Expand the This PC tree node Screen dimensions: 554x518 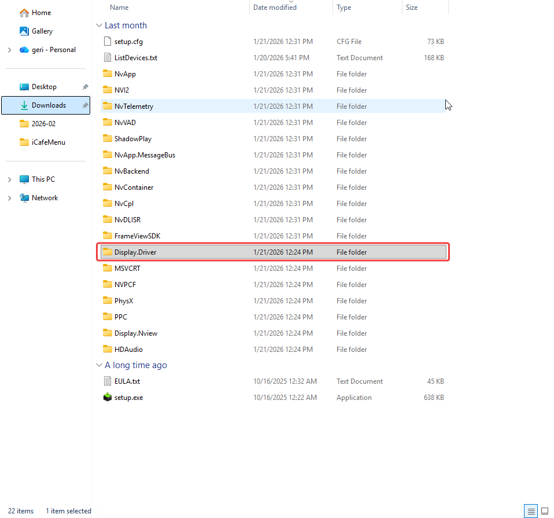[9, 179]
